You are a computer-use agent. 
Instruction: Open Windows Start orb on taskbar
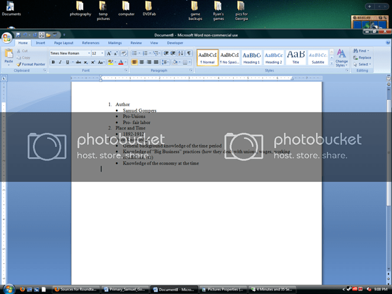(x=9, y=289)
